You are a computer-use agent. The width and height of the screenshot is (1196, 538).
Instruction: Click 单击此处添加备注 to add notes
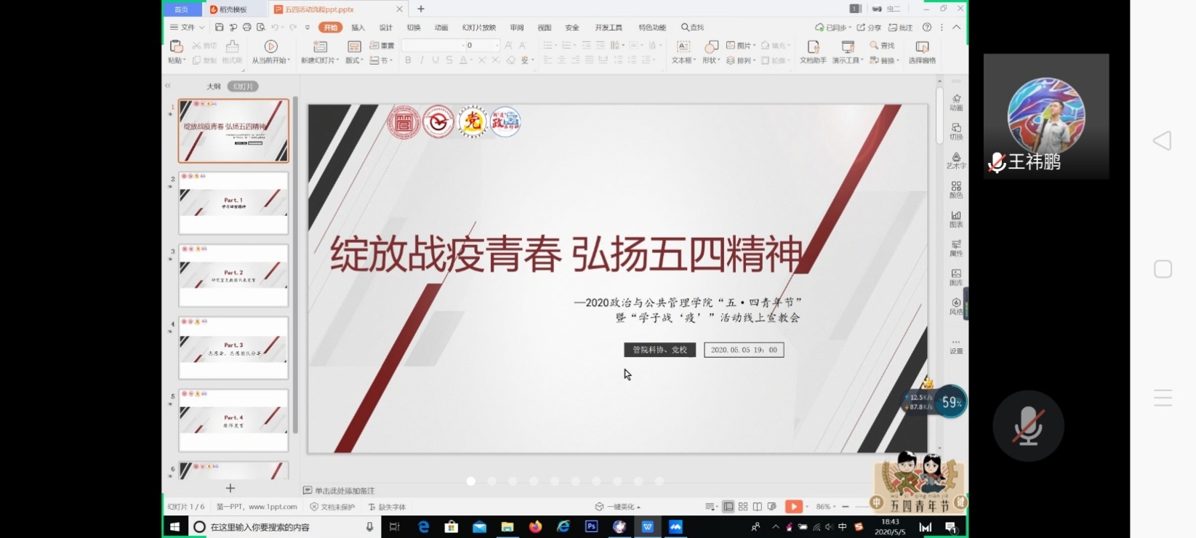click(344, 491)
